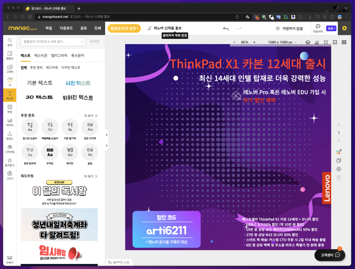Screen dimensions: 355x269
Task: Add a new slide with plus circle
Action: pyautogui.click(x=339, y=169)
